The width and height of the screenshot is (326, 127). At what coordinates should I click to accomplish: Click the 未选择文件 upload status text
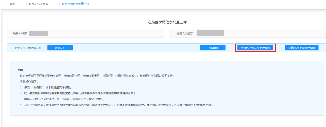coord(35,48)
